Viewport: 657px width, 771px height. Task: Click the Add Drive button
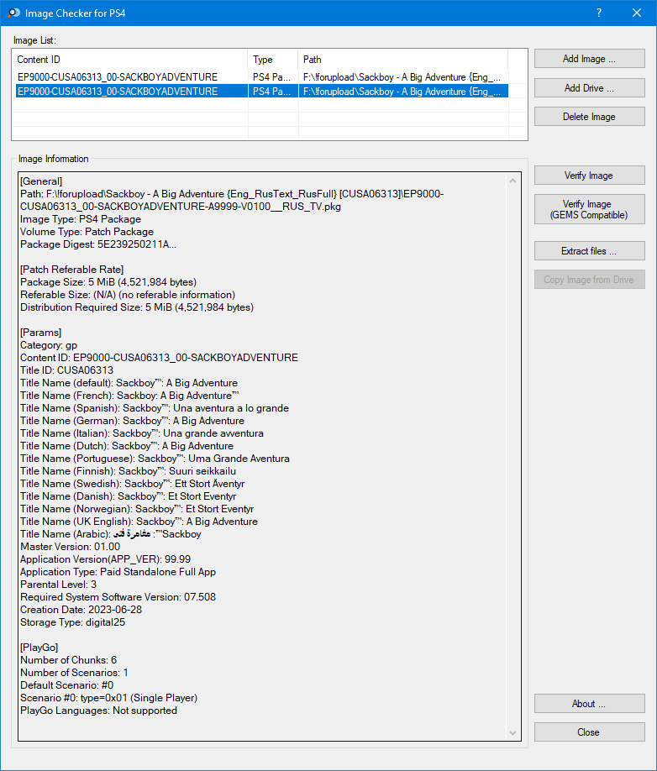pos(589,88)
